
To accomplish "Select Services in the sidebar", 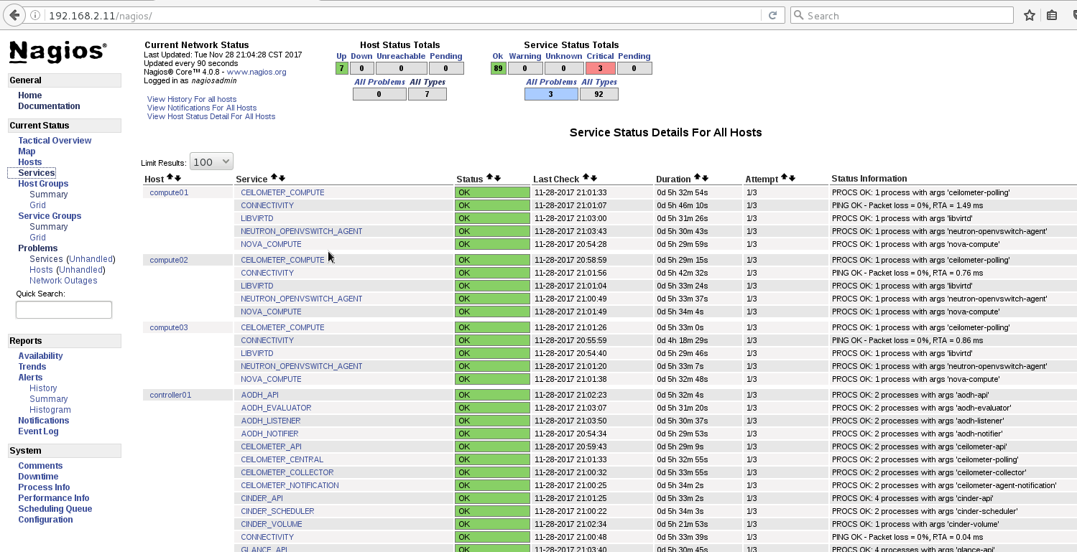I will coord(37,173).
